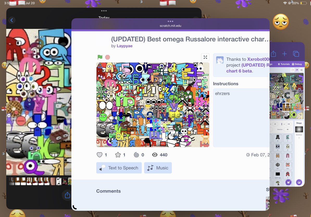Viewport: 311px width, 217px height.
Task: Select the Н sprite in the sprite list
Action: [x=278, y=156]
